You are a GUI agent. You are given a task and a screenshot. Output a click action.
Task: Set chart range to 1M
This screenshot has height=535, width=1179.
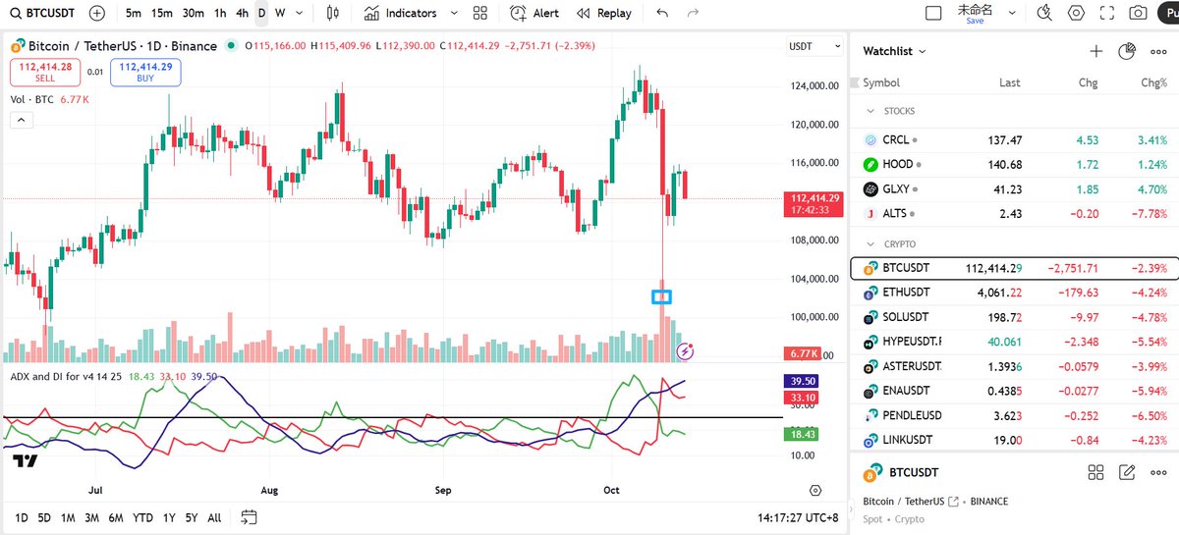click(68, 517)
